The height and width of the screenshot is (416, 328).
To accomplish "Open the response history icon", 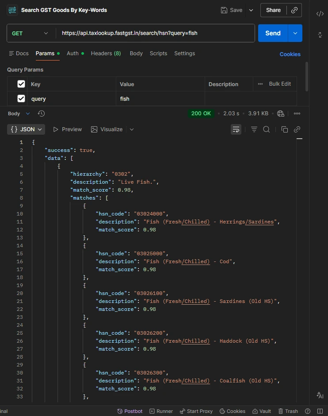I will [x=41, y=113].
